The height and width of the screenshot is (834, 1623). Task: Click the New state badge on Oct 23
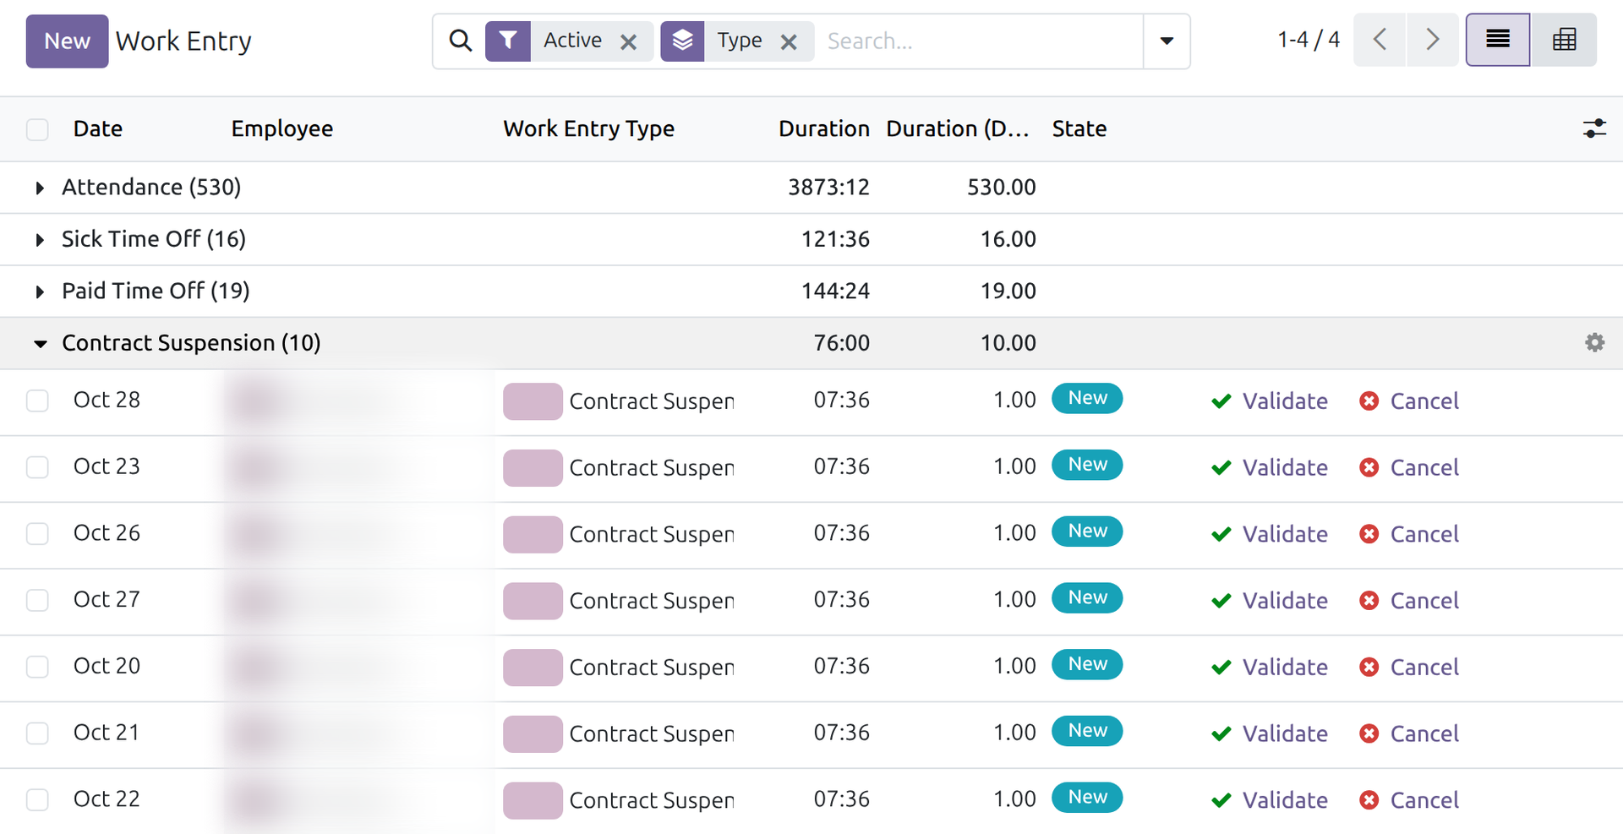(x=1087, y=465)
